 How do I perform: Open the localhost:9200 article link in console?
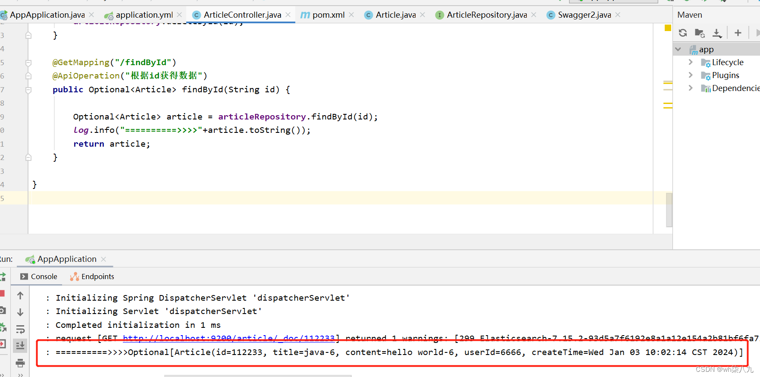(229, 339)
